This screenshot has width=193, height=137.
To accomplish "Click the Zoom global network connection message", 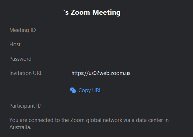I will coord(89,124).
